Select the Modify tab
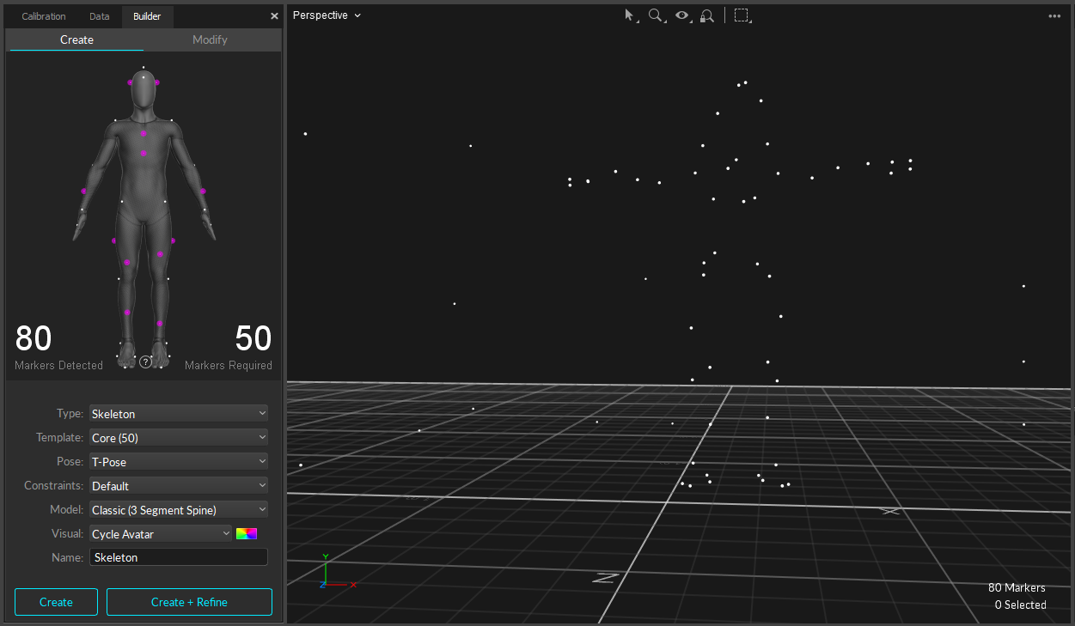 pos(211,40)
